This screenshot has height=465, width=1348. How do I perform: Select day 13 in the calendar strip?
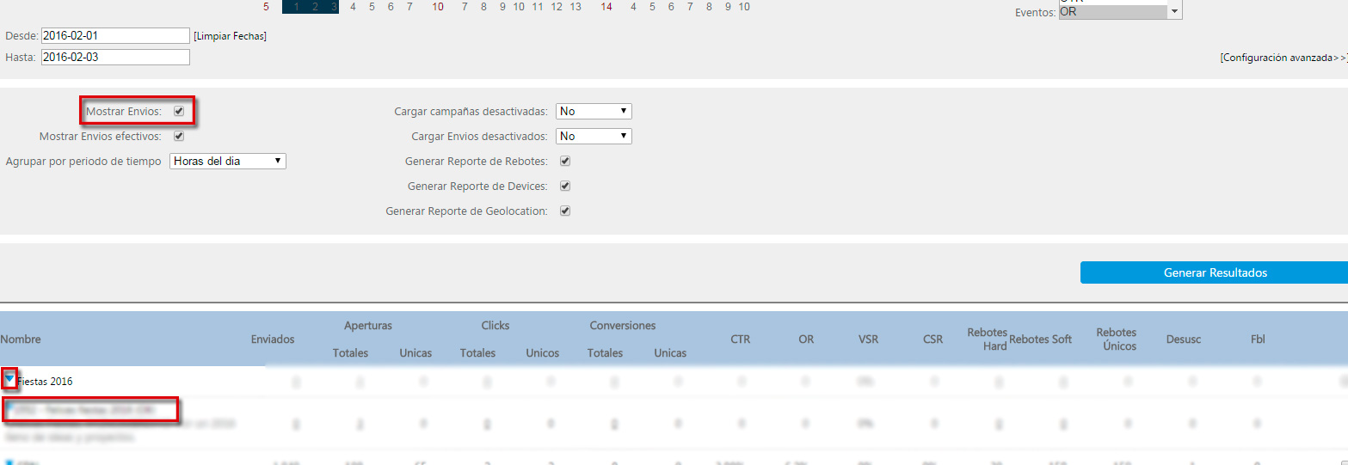(576, 7)
